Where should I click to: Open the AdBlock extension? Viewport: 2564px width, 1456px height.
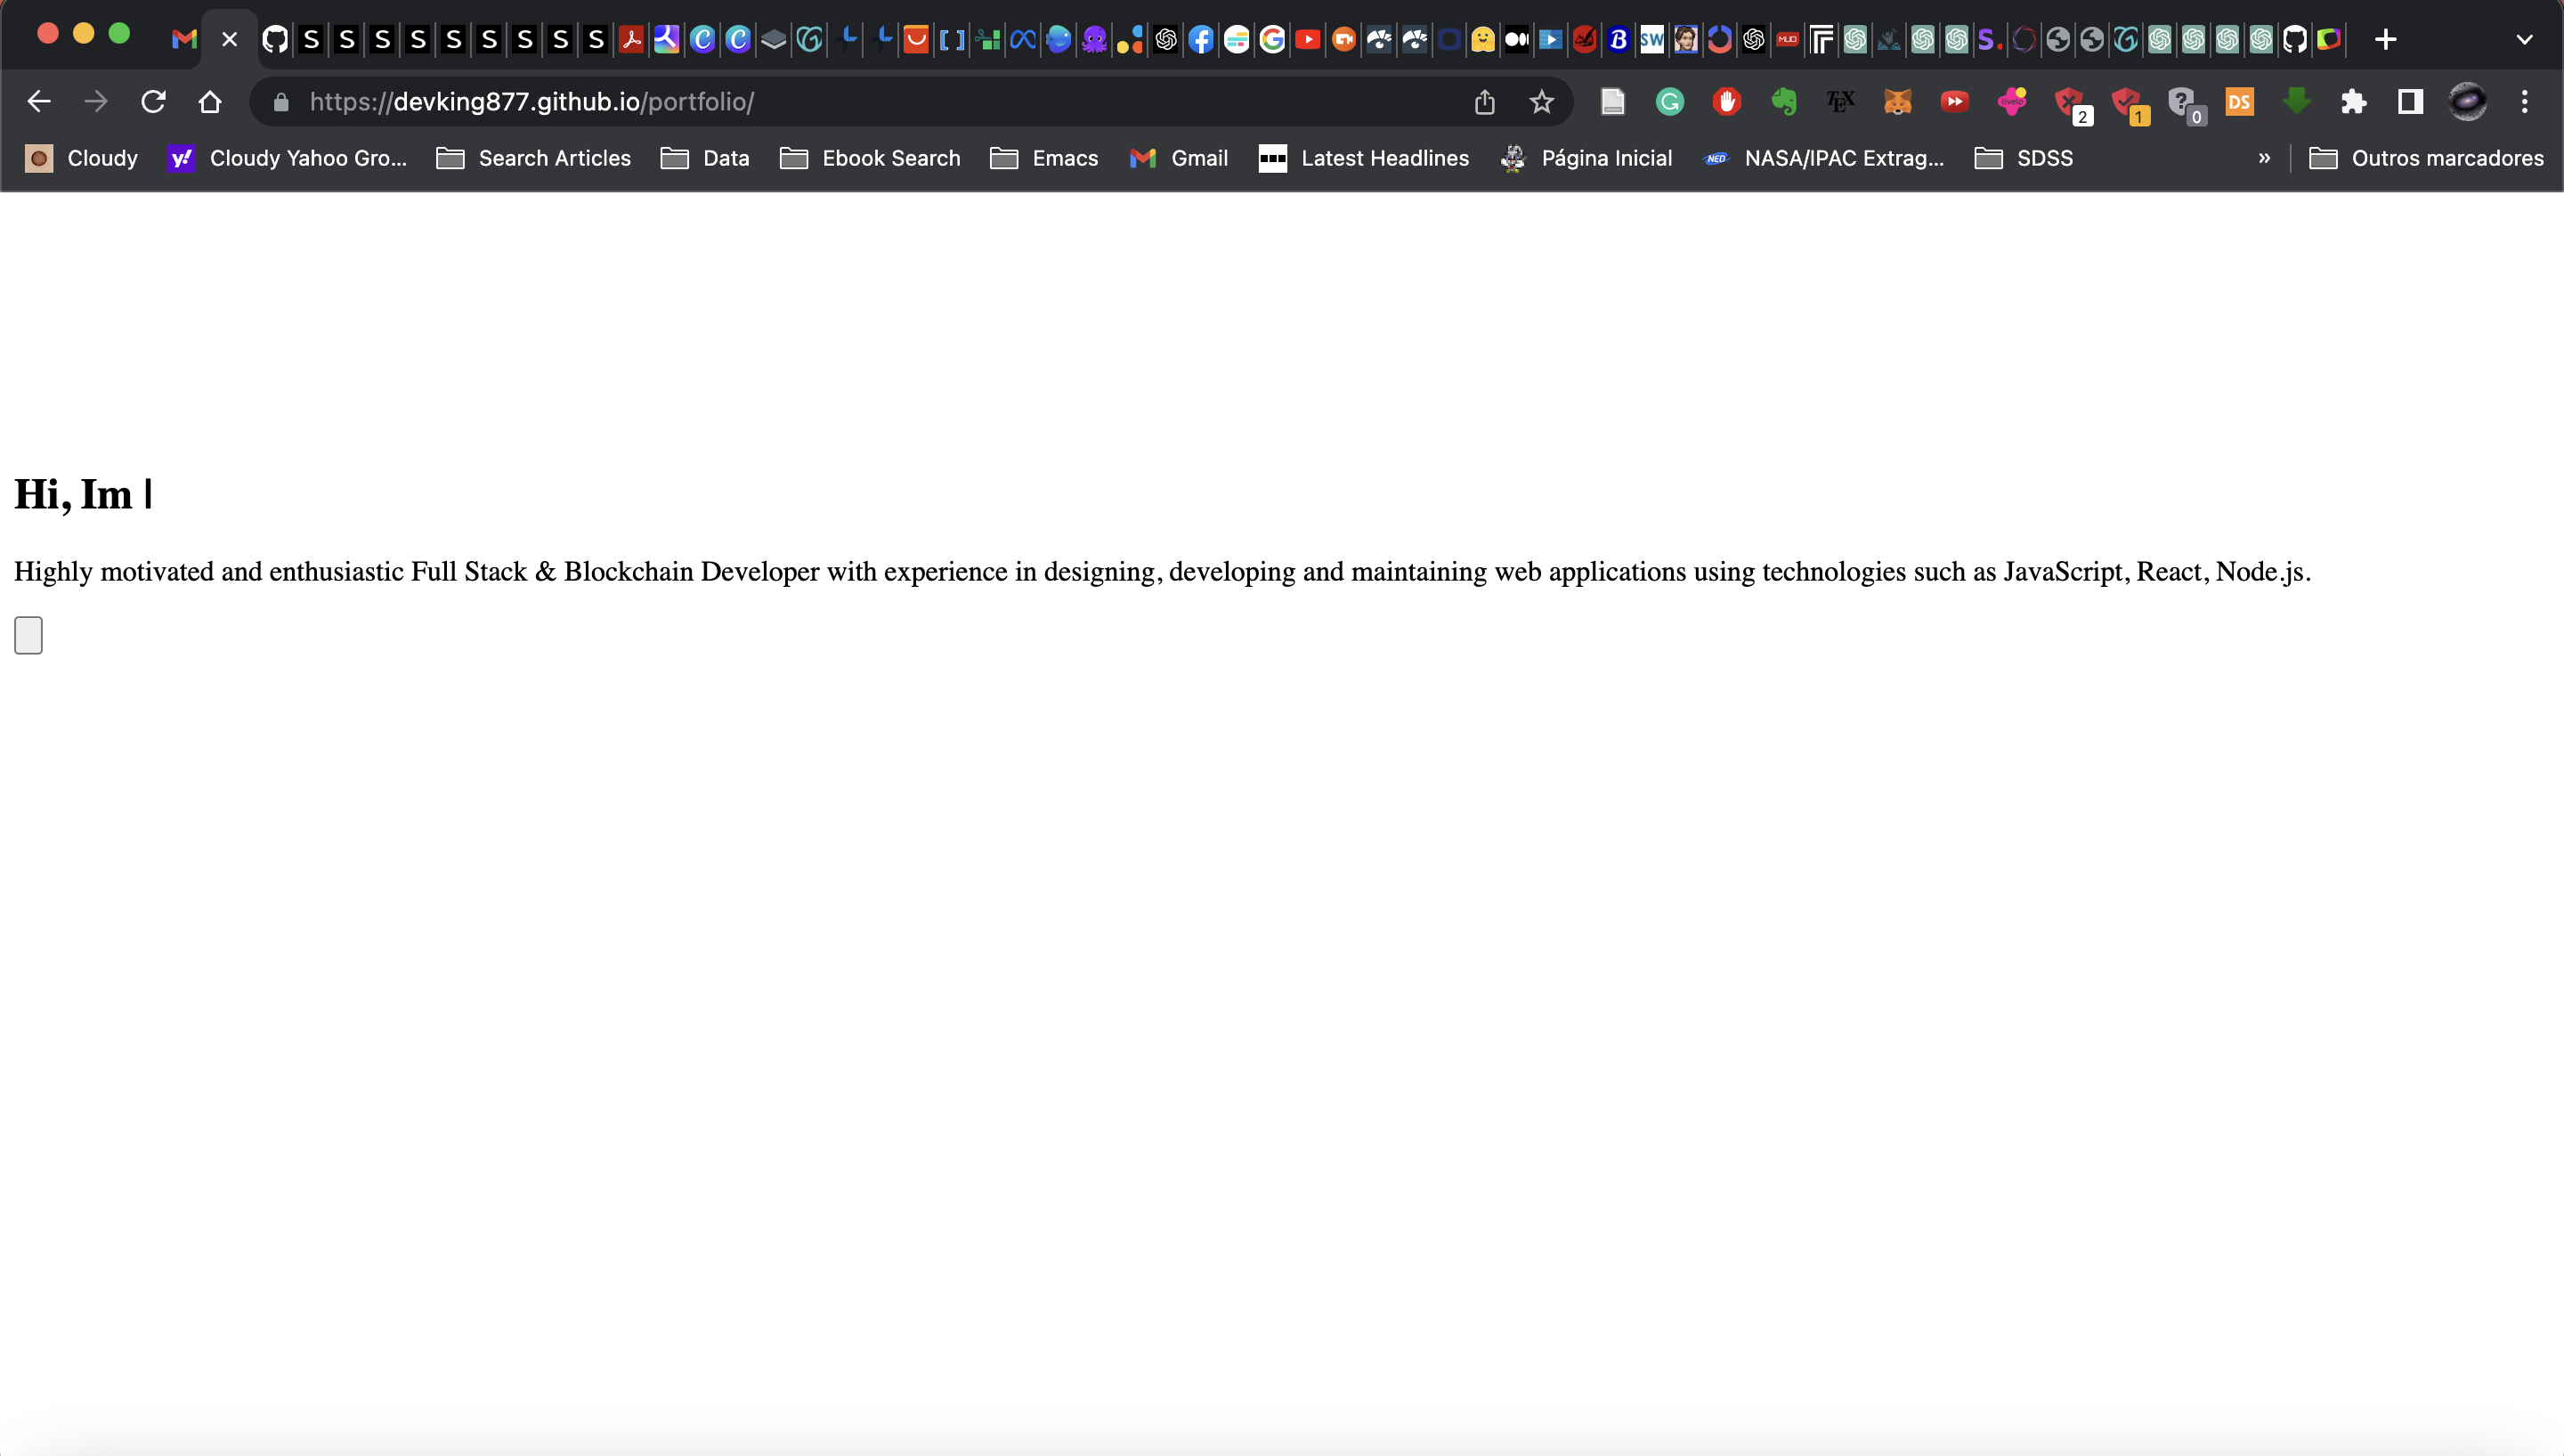pyautogui.click(x=1726, y=101)
